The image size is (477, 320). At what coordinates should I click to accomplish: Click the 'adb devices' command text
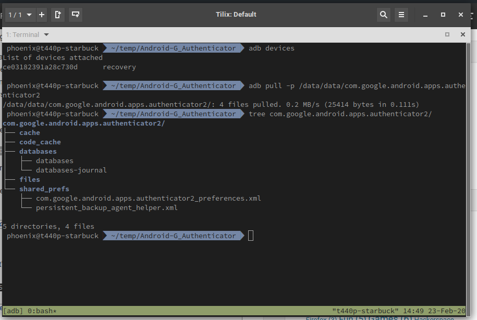(272, 48)
